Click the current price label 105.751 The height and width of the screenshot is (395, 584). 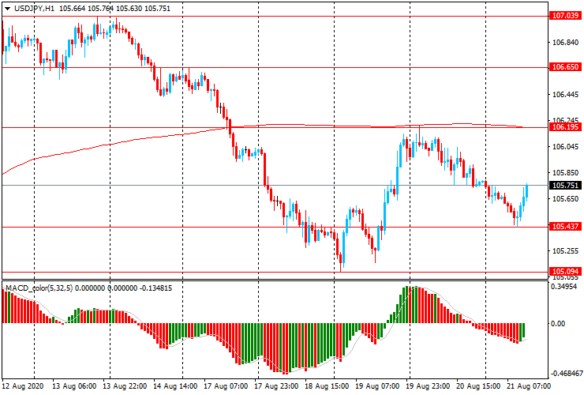565,186
